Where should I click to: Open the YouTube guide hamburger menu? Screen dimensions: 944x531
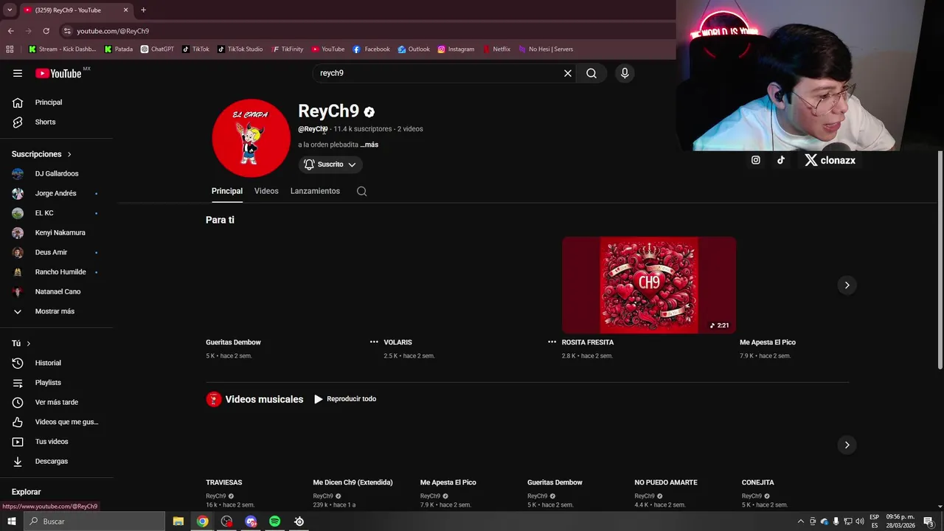coord(18,73)
